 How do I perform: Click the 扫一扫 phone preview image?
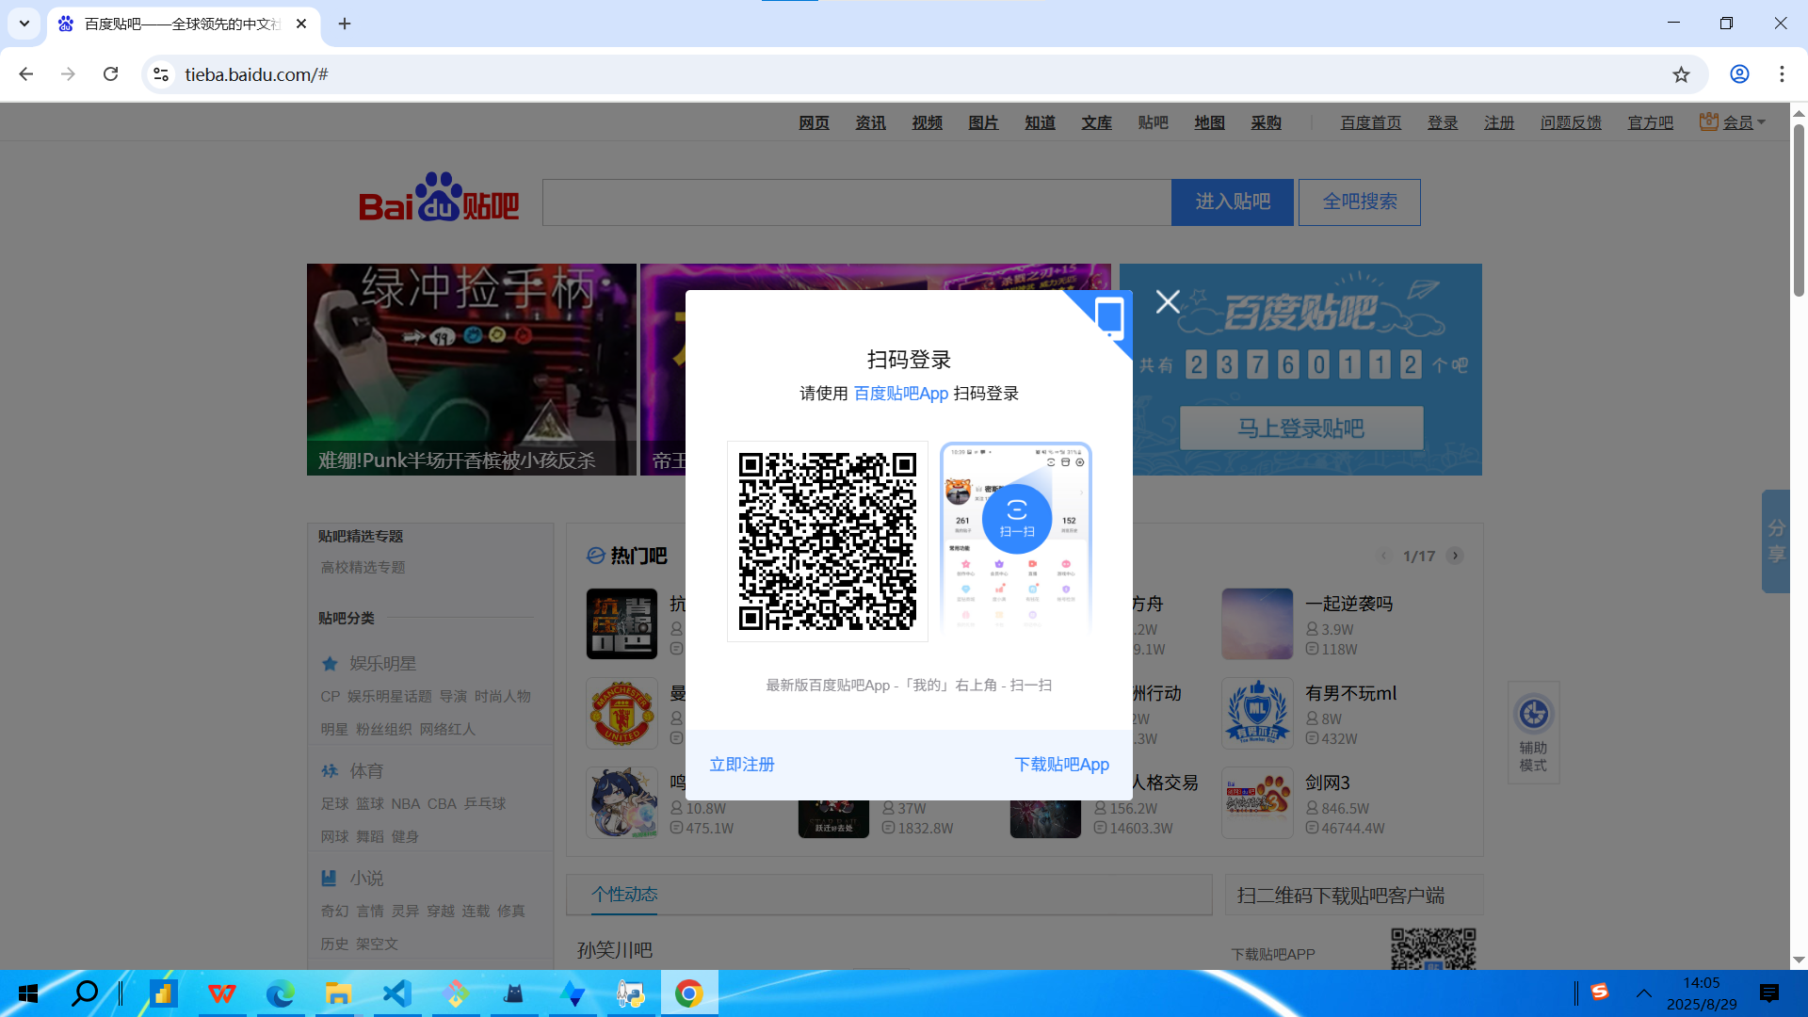(x=1016, y=539)
